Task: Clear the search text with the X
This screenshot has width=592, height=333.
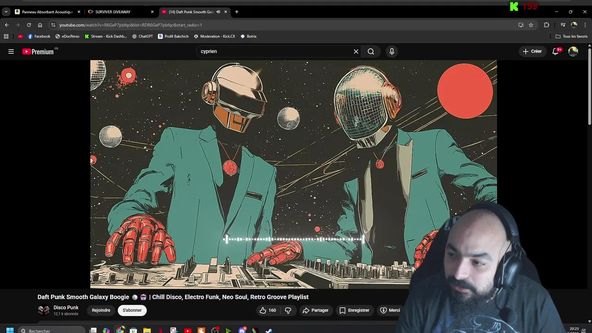Action: click(356, 51)
